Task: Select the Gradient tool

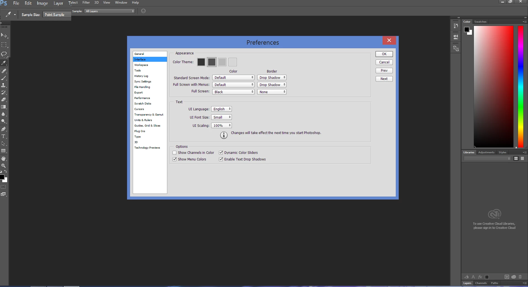Action: (x=4, y=107)
